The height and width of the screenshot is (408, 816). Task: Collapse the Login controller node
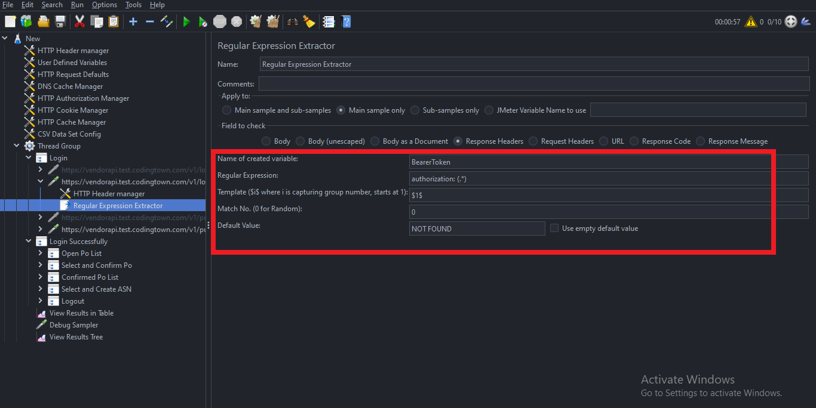(29, 158)
